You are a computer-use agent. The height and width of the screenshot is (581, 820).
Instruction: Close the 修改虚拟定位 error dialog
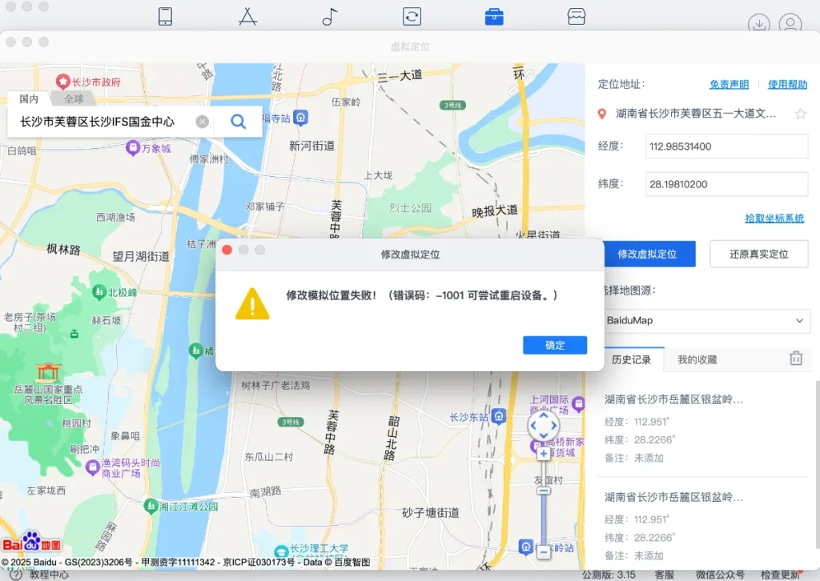point(227,250)
